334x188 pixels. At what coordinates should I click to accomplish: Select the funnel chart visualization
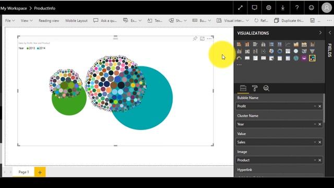point(312,51)
